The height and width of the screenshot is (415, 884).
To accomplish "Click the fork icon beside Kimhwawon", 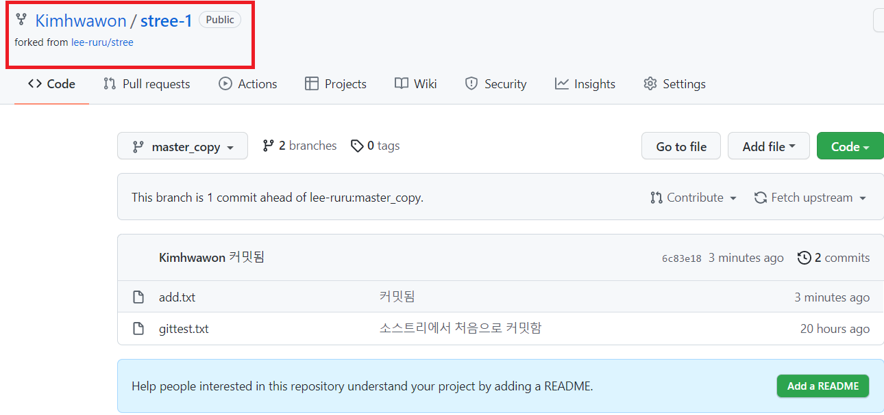I will pos(21,20).
